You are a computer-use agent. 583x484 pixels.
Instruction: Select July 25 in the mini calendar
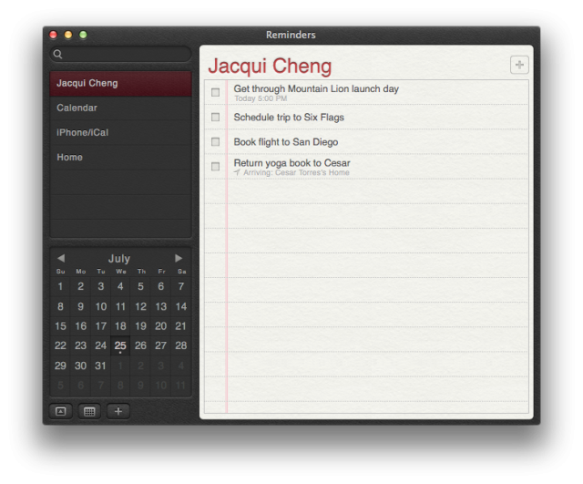120,345
